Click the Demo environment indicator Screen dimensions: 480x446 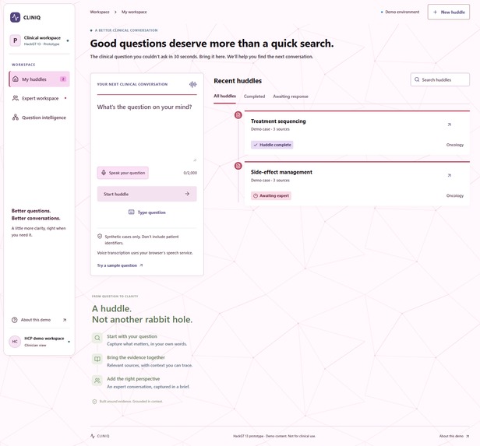[x=400, y=12]
